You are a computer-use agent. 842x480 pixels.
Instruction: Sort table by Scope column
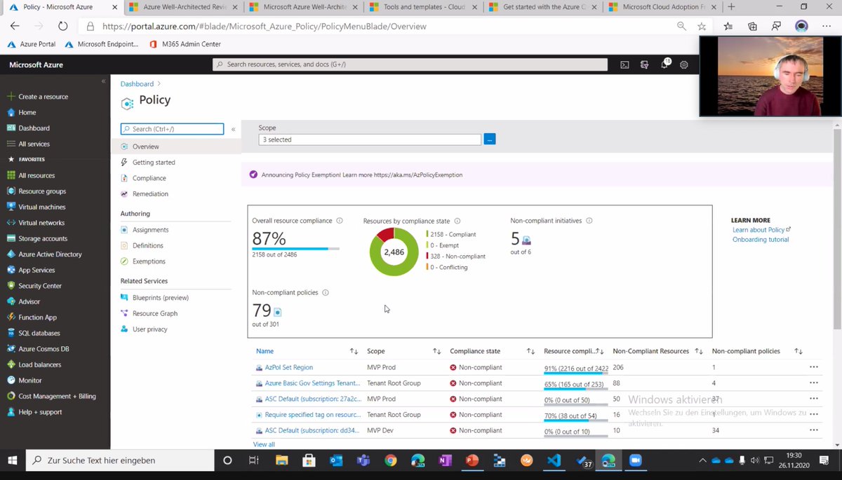436,351
